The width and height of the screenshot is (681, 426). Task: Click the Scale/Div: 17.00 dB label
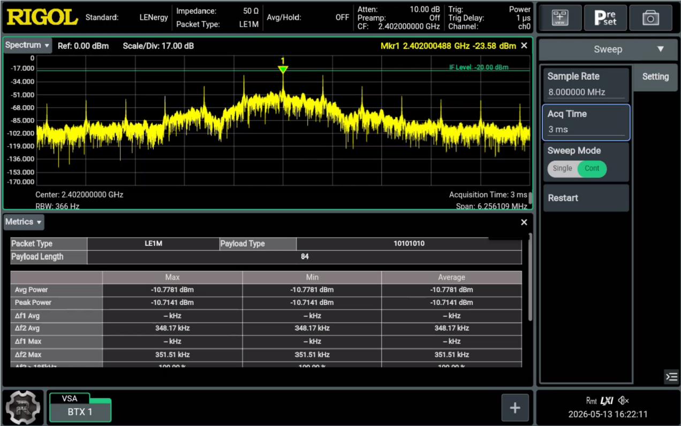tap(158, 46)
